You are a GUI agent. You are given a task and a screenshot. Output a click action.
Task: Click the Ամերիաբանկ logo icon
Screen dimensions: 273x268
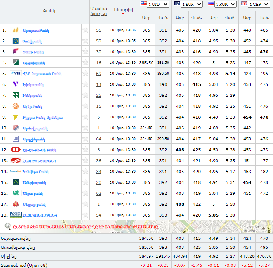pos(16,182)
